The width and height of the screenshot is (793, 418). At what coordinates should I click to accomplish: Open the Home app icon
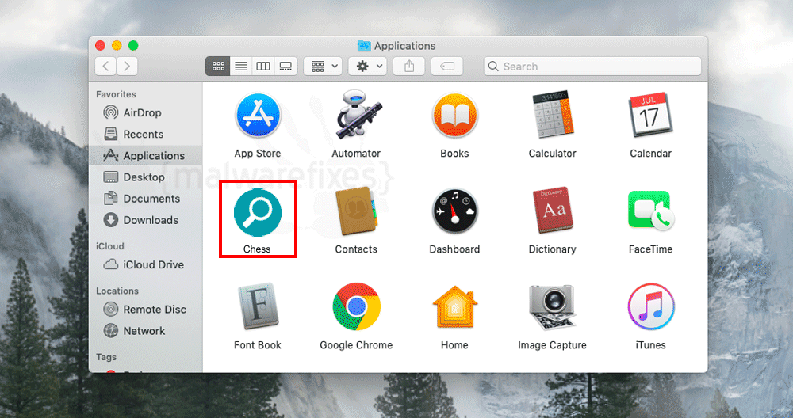454,307
